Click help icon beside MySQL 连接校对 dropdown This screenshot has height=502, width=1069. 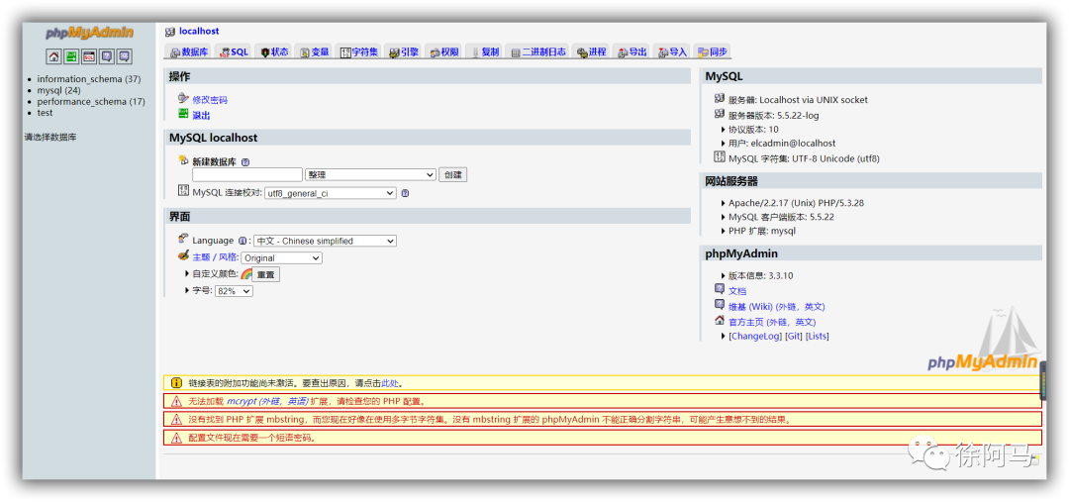pos(405,193)
